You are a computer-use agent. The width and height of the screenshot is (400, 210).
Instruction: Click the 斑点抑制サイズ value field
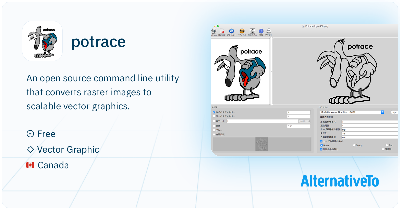pos(370,122)
